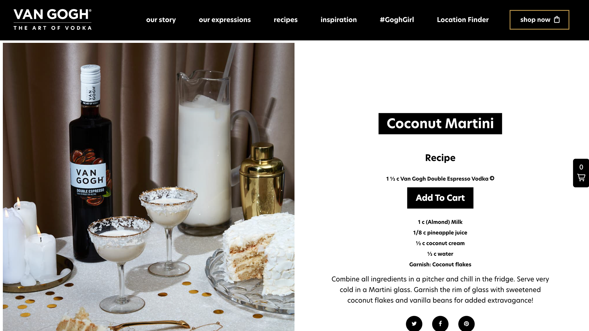This screenshot has height=331, width=589.
Task: Click the shop now button
Action: point(539,20)
